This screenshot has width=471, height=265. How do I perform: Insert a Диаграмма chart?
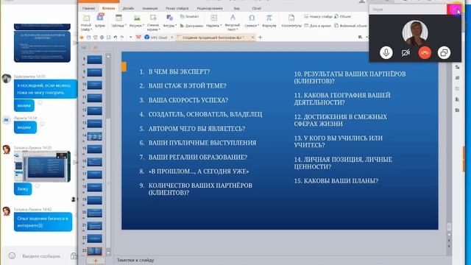(191, 26)
